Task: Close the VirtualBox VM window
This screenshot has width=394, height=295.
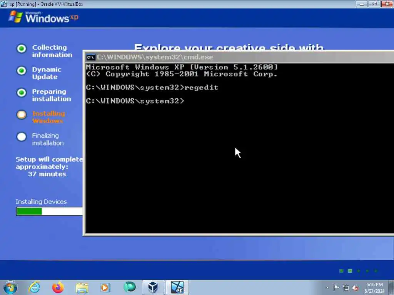Action: pyautogui.click(x=387, y=4)
